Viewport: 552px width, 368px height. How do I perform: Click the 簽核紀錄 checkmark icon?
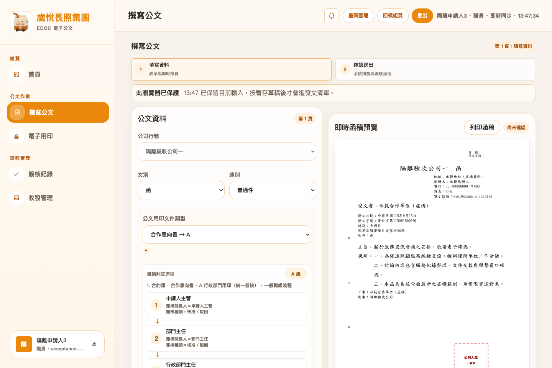(x=16, y=174)
